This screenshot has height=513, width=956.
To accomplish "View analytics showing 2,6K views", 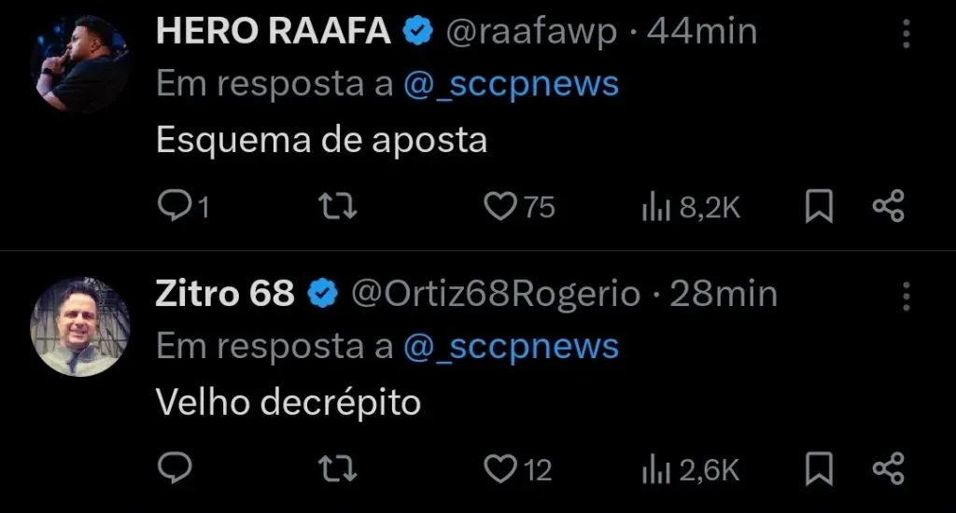I will point(691,469).
